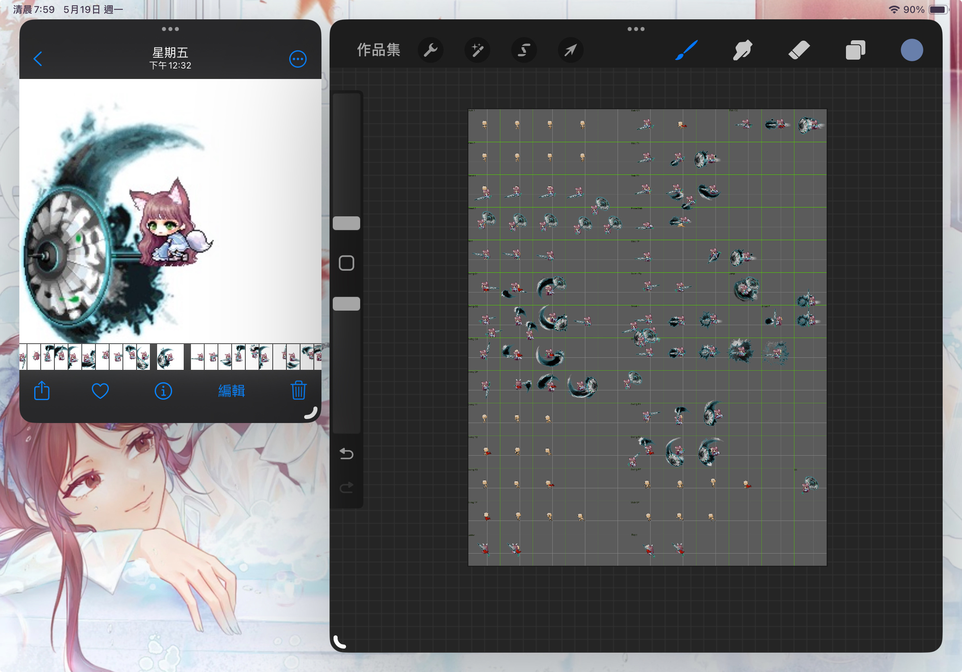This screenshot has height=672, width=962.
Task: Undo the last action in Procreate
Action: pos(346,454)
